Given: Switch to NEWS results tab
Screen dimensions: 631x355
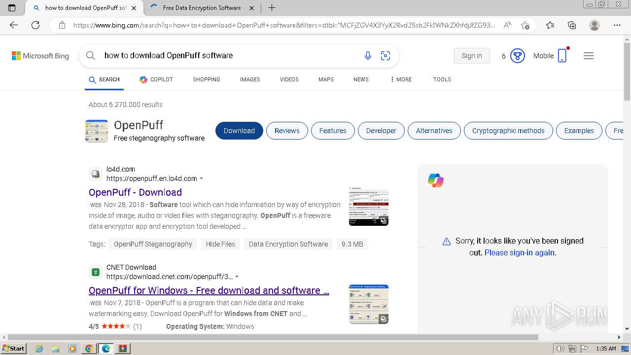Looking at the screenshot, I should (x=361, y=79).
